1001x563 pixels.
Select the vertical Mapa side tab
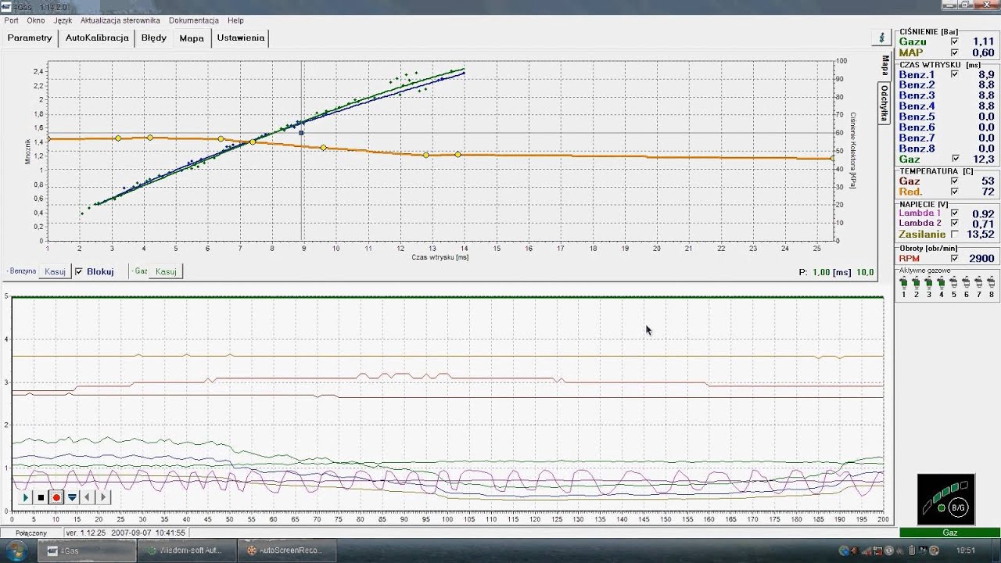[x=884, y=65]
